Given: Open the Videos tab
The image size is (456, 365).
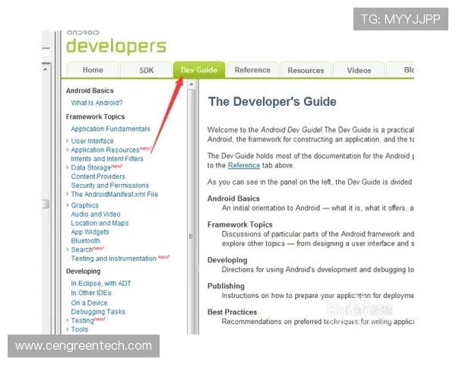Looking at the screenshot, I should click(x=359, y=70).
